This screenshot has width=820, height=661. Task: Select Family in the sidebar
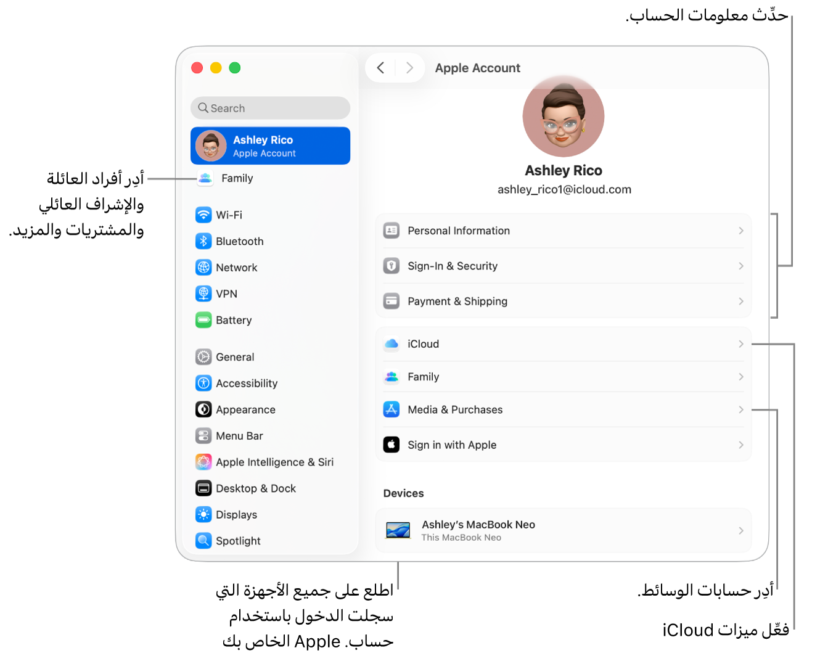[237, 178]
